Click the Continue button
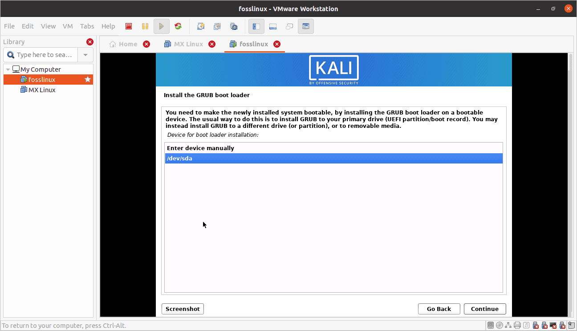 tap(485, 309)
